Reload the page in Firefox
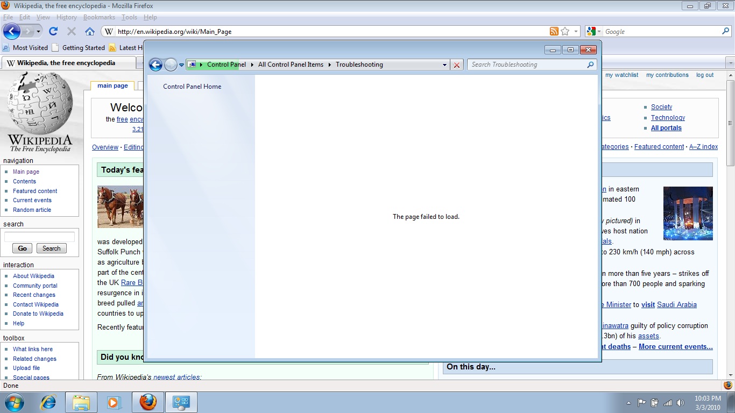This screenshot has width=735, height=413. click(x=53, y=32)
